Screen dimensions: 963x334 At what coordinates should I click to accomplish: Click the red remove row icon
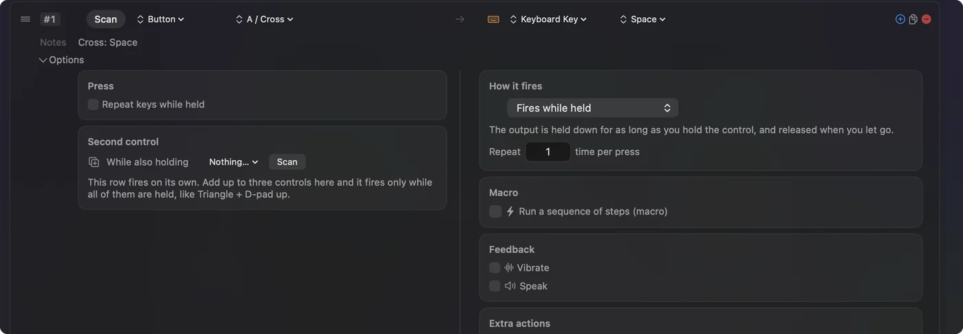927,19
